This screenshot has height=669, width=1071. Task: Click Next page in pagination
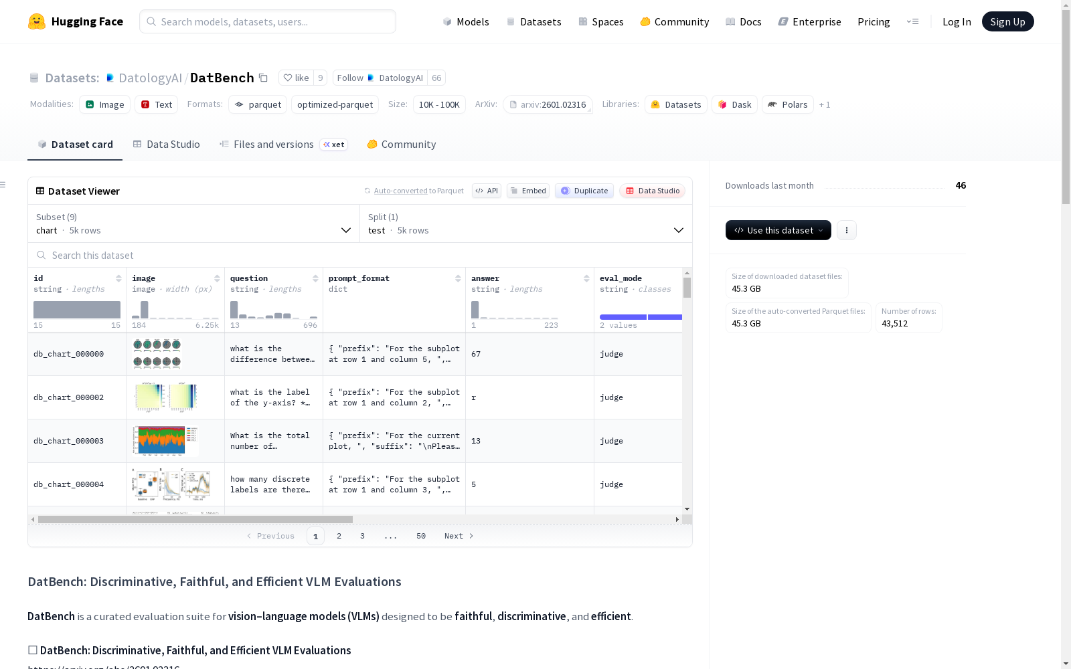coord(459,536)
